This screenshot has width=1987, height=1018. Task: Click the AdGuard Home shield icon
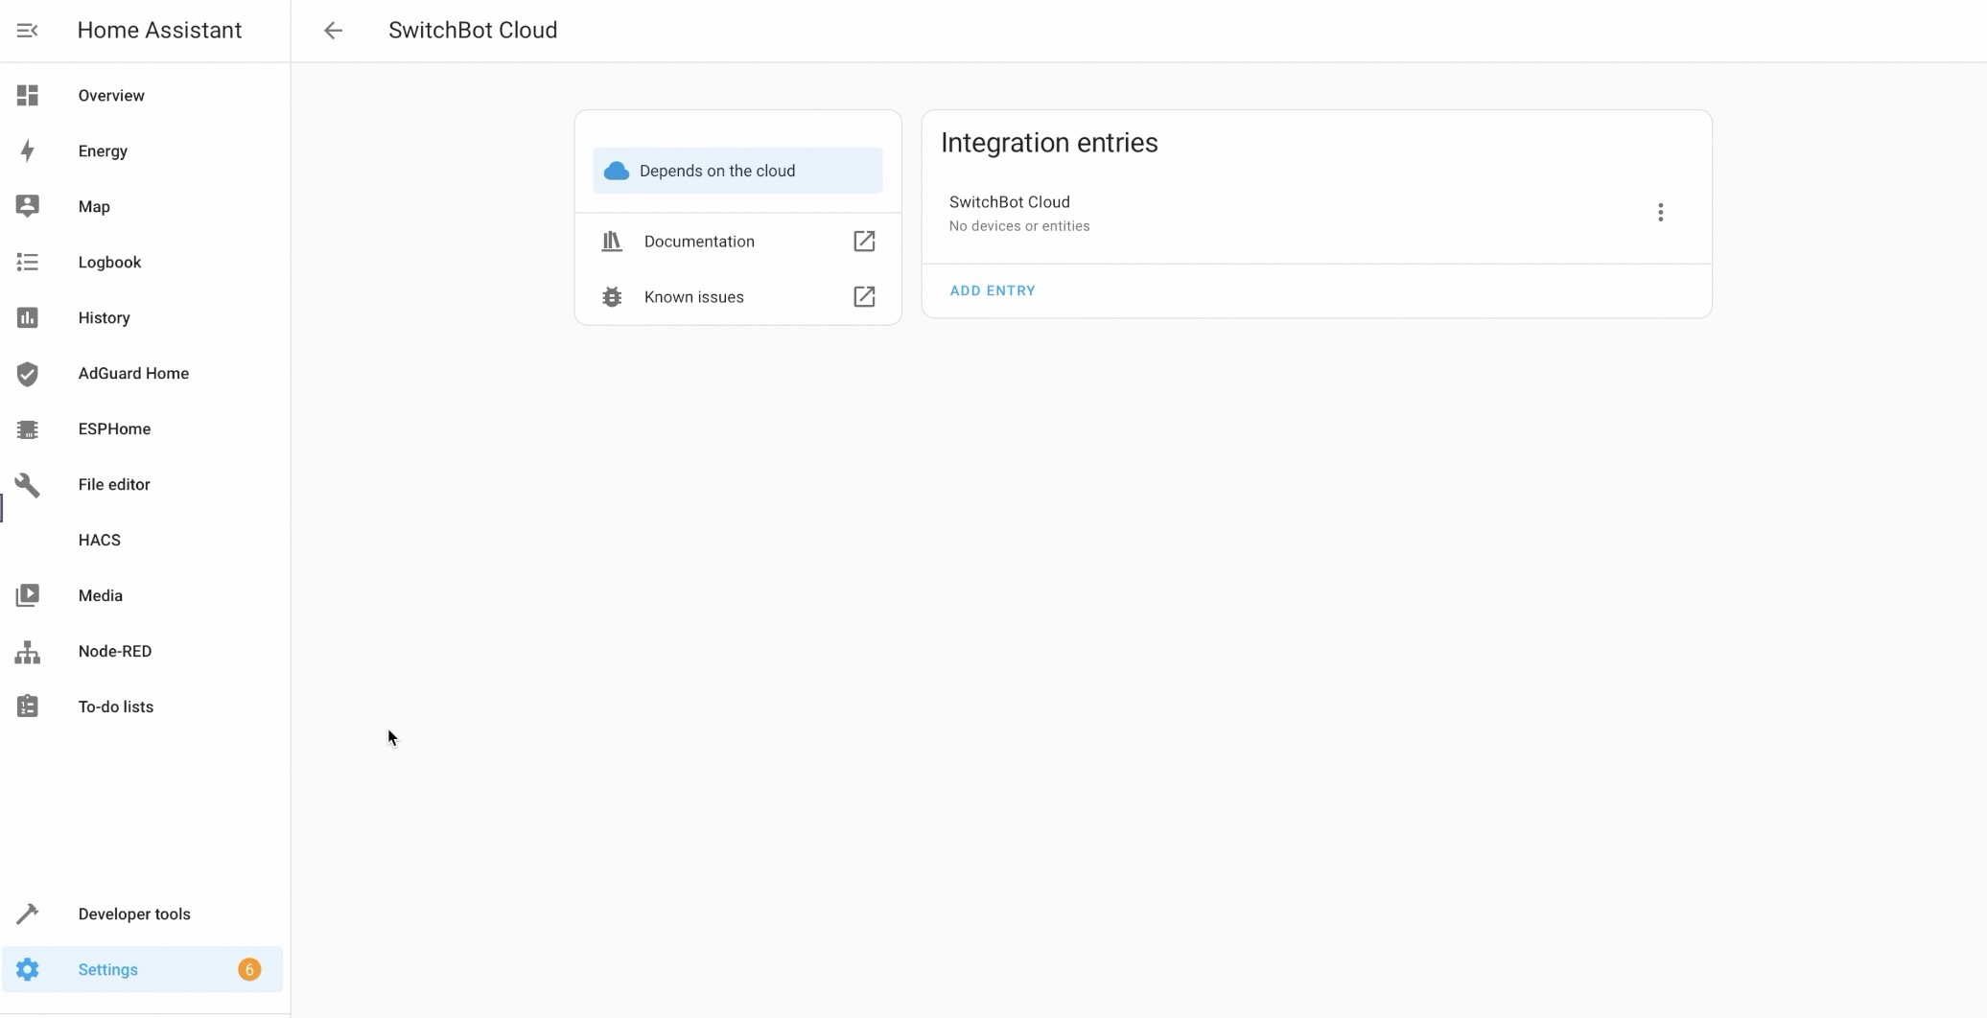(x=28, y=374)
